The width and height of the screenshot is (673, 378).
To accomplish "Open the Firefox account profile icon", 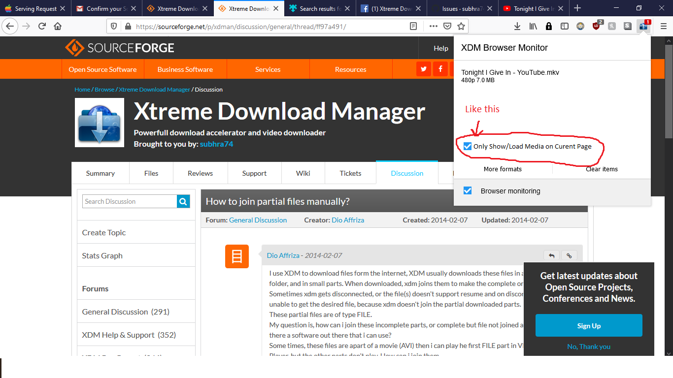I will (580, 26).
